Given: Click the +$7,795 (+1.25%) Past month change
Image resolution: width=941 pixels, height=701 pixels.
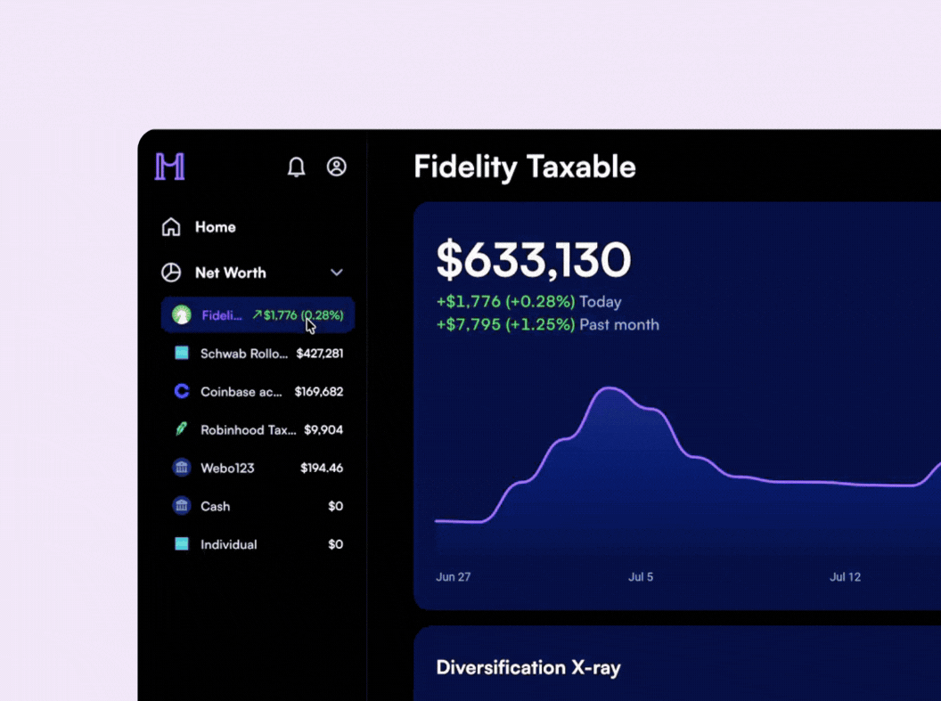Looking at the screenshot, I should (547, 324).
